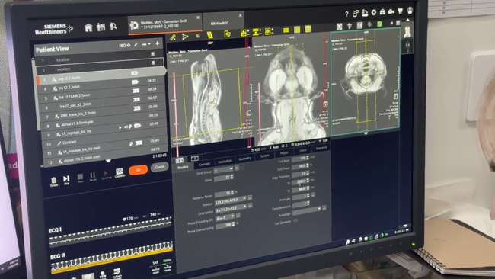Click the ISO centering icon in Patient View
This screenshot has height=279, width=495.
coord(125,46)
